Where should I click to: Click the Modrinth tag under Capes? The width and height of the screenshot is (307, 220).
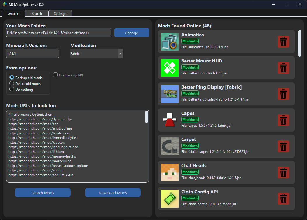point(190,119)
